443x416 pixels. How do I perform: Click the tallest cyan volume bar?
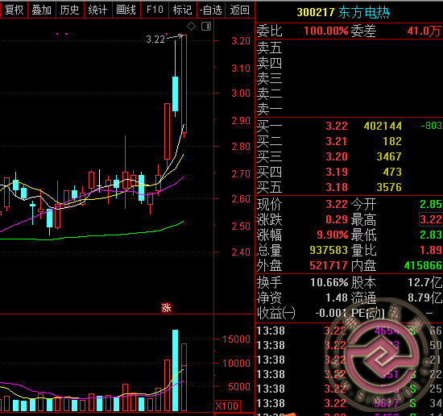click(175, 370)
